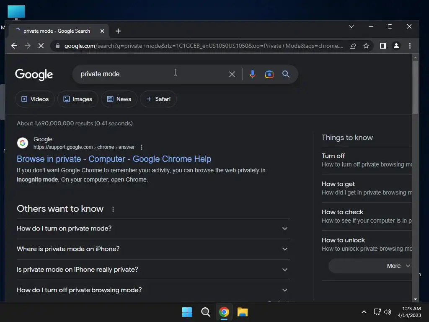Open File Explorer from the taskbar
429x322 pixels.
pyautogui.click(x=243, y=312)
